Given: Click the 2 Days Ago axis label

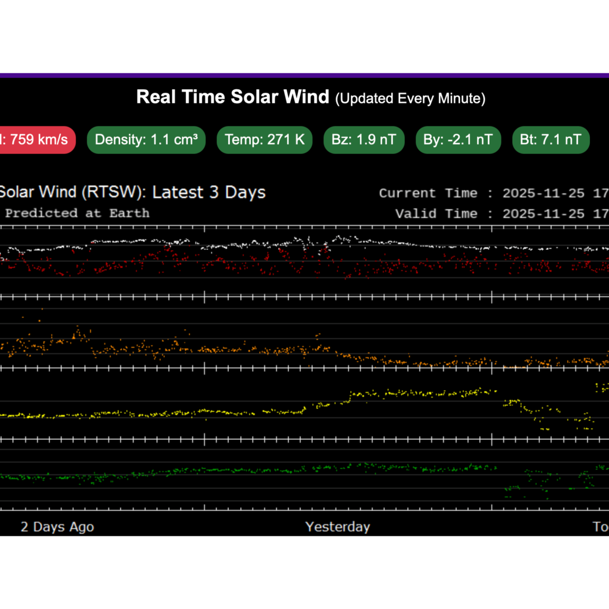Looking at the screenshot, I should pyautogui.click(x=57, y=527).
